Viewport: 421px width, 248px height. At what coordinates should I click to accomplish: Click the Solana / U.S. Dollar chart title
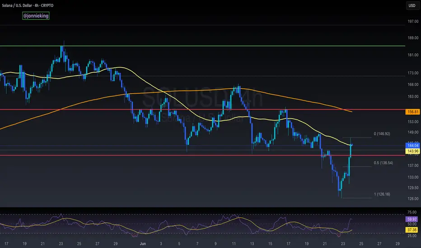click(28, 5)
